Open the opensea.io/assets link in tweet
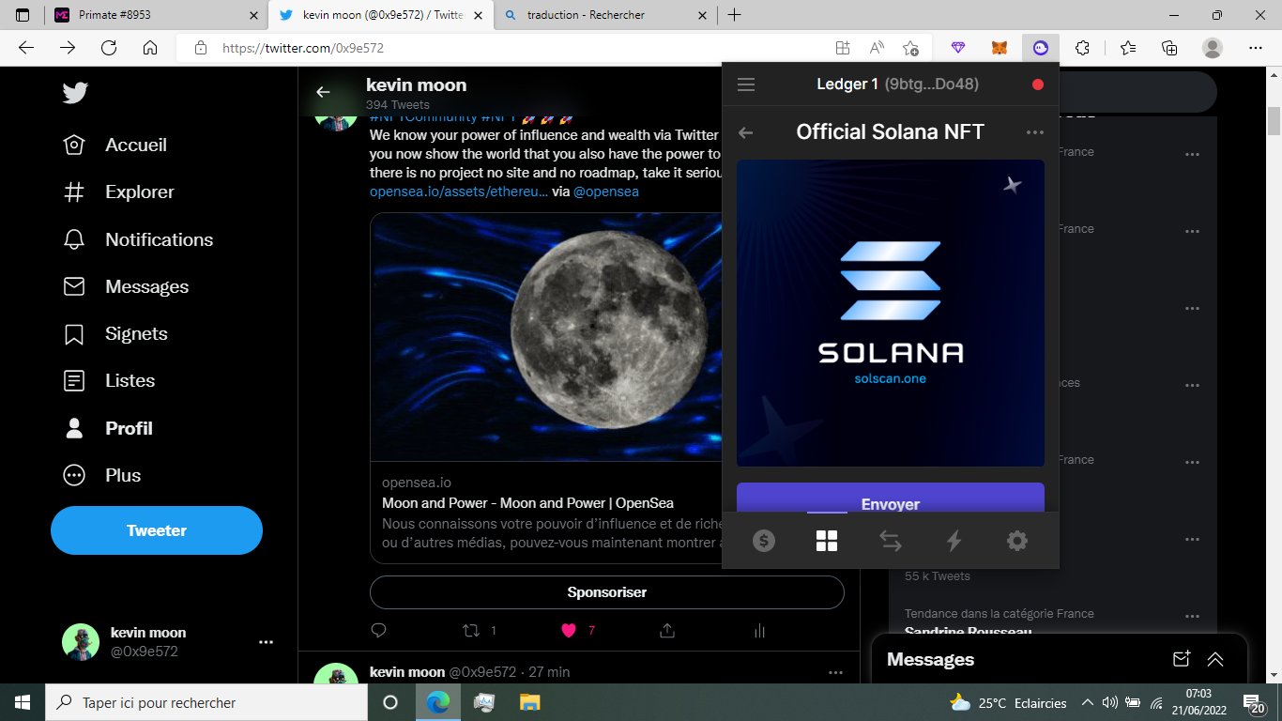 (459, 192)
